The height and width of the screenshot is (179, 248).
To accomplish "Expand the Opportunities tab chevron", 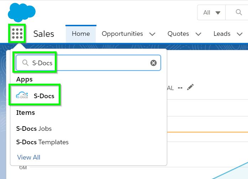I will [152, 34].
